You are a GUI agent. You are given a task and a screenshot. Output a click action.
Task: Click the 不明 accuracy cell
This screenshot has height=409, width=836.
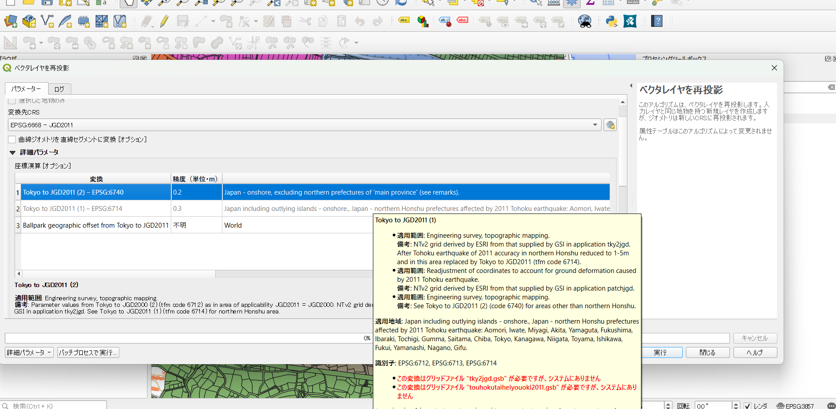tap(197, 225)
